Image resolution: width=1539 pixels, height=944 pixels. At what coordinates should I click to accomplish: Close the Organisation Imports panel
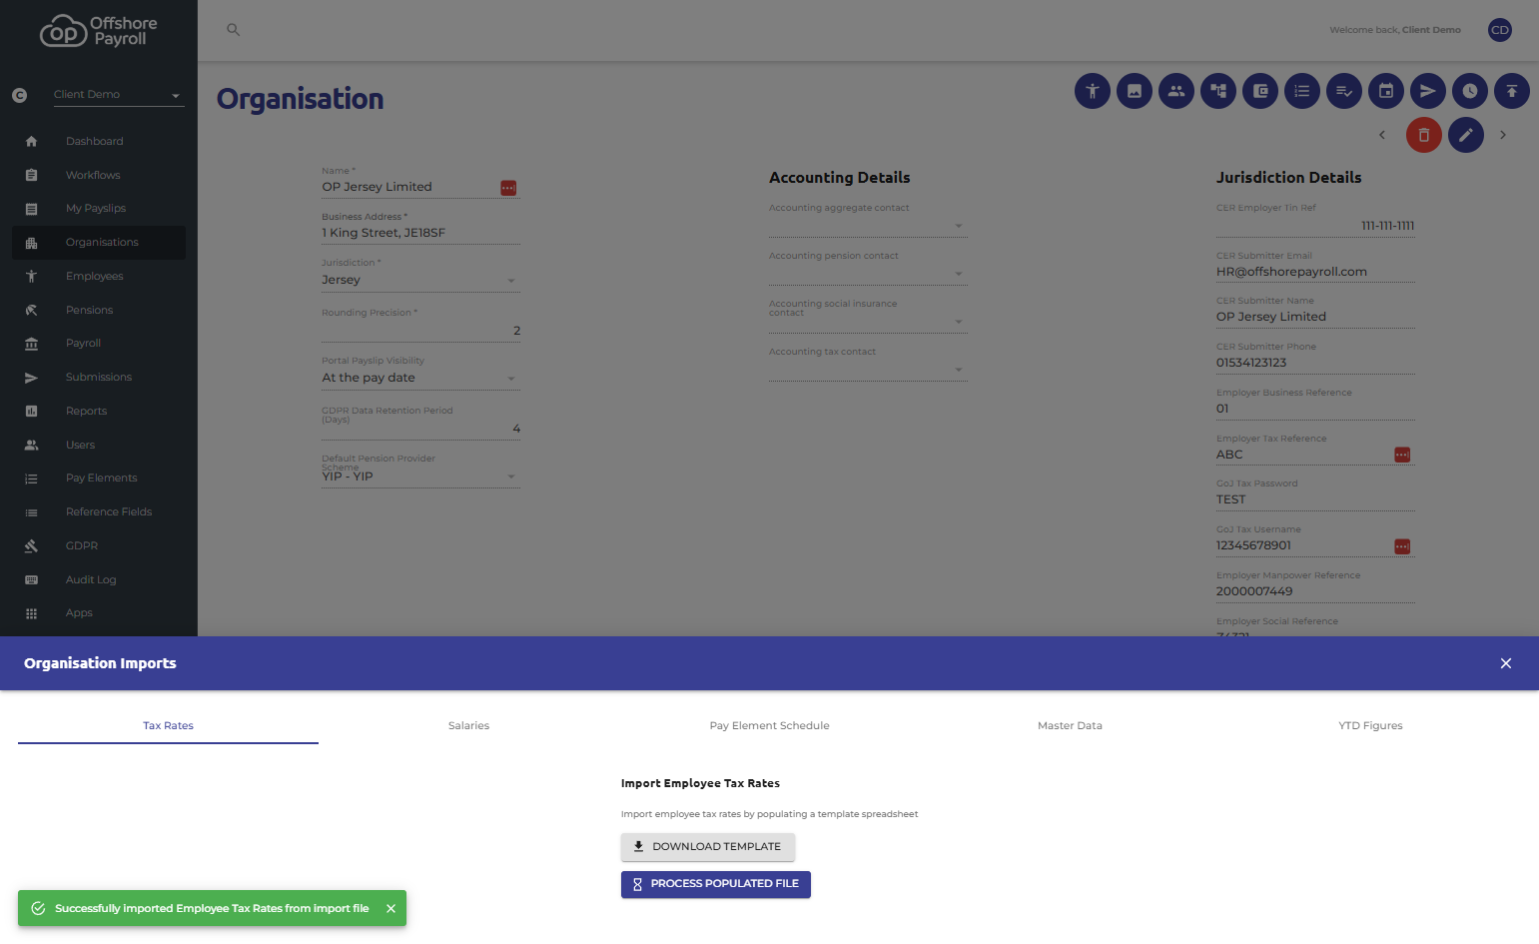click(x=1506, y=663)
